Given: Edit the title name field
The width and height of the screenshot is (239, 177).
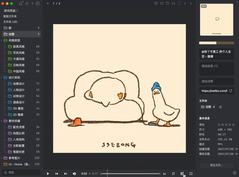Looking at the screenshot, I should (217, 54).
